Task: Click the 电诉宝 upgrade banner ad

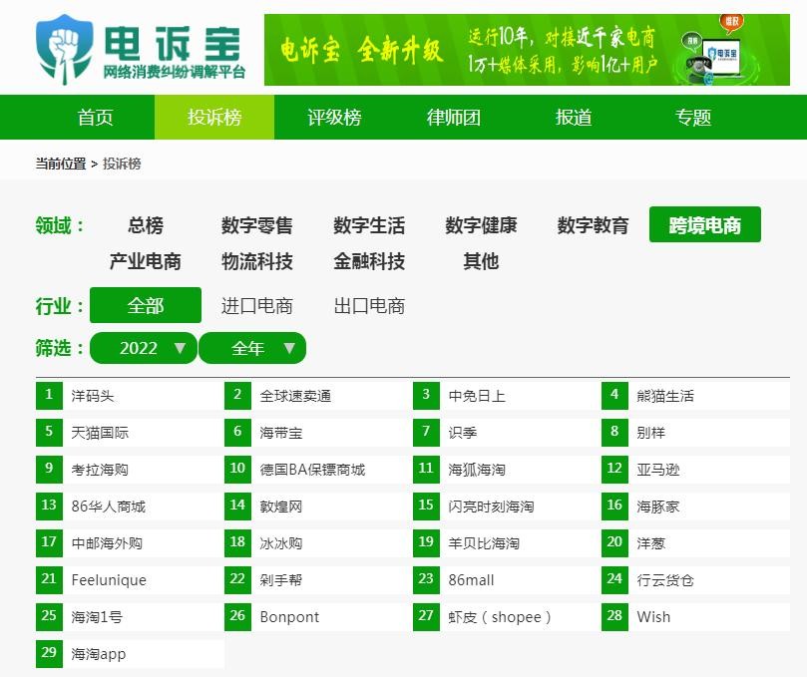Action: [526, 50]
